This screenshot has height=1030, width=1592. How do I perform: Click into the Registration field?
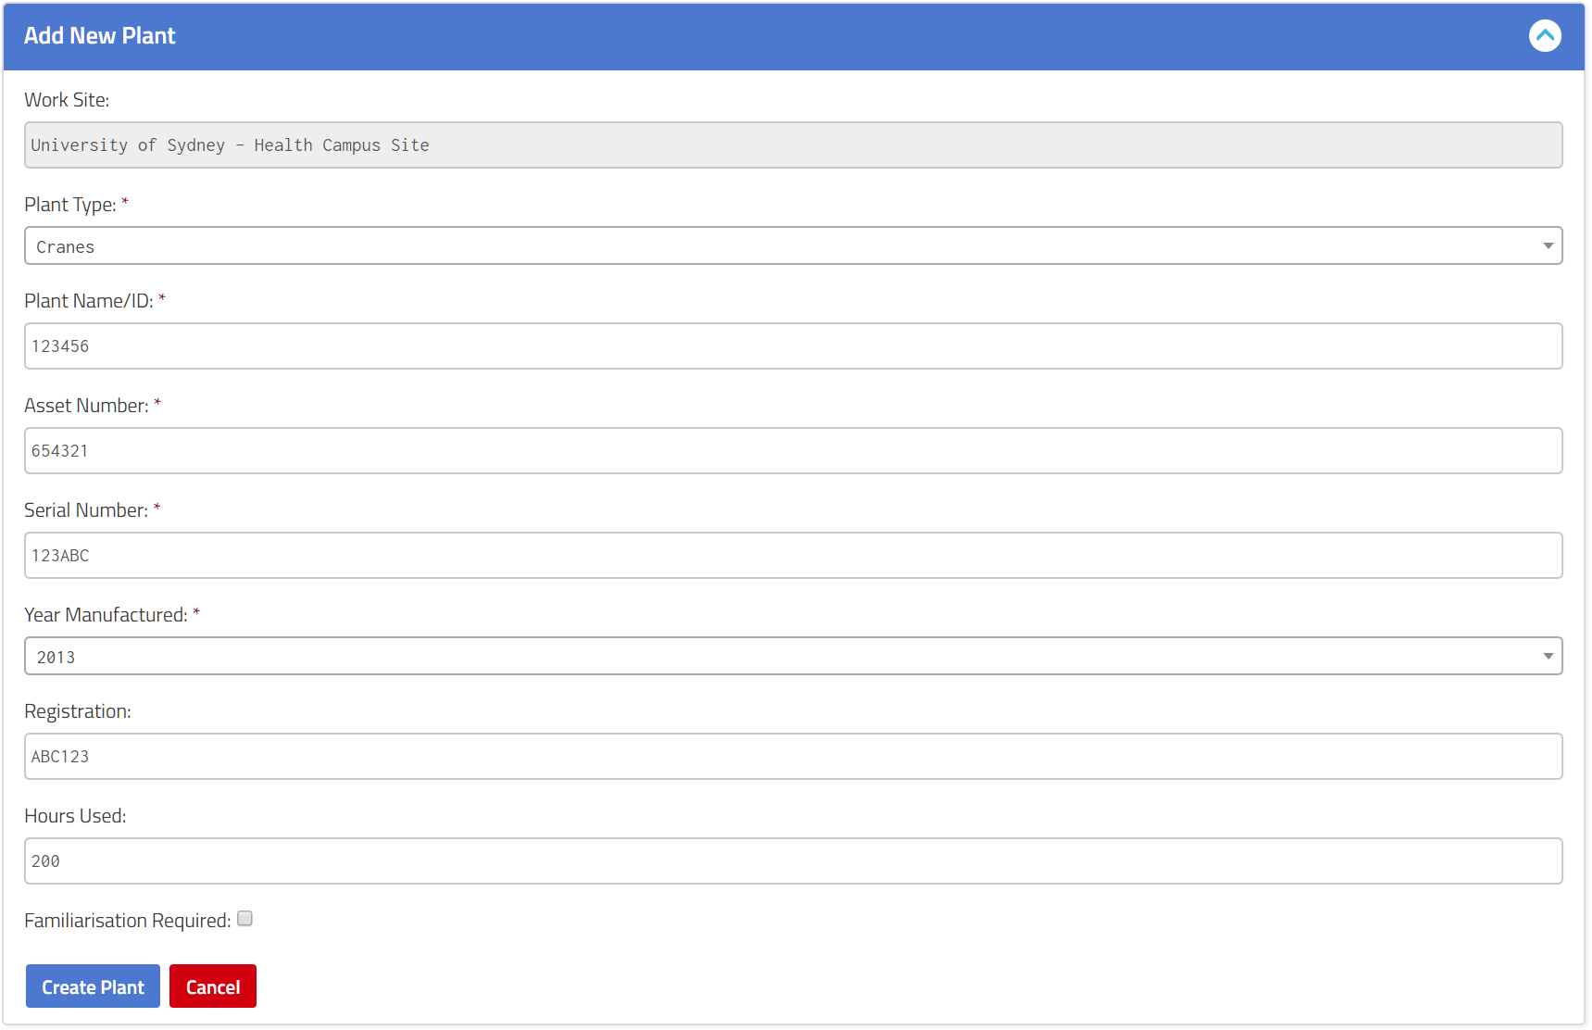[x=793, y=756]
